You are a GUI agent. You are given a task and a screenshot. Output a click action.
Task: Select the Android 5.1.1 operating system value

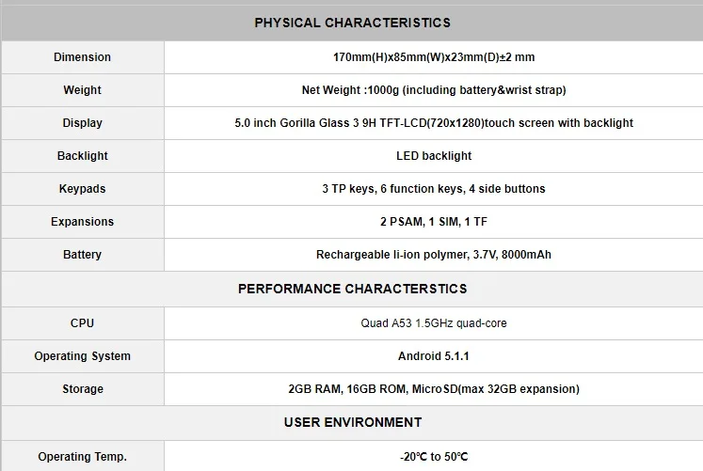coord(434,356)
